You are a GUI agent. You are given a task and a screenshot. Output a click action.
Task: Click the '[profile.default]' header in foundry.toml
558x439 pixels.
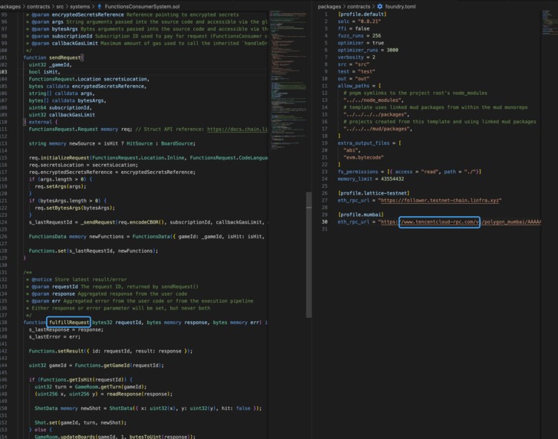[362, 15]
